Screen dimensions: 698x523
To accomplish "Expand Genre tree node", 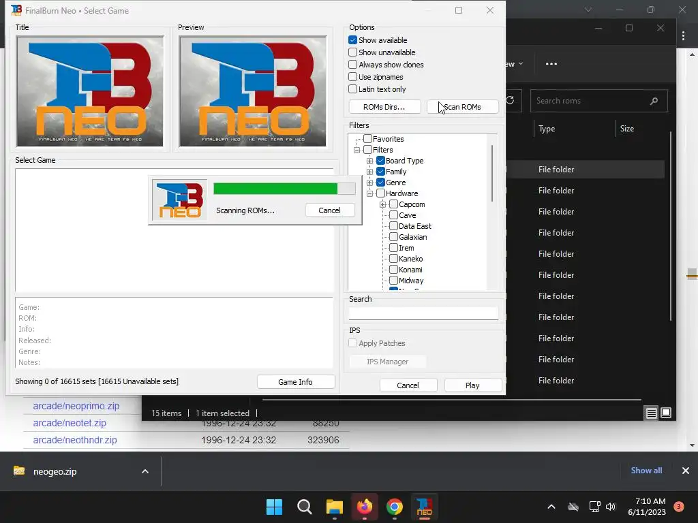I will pos(369,183).
